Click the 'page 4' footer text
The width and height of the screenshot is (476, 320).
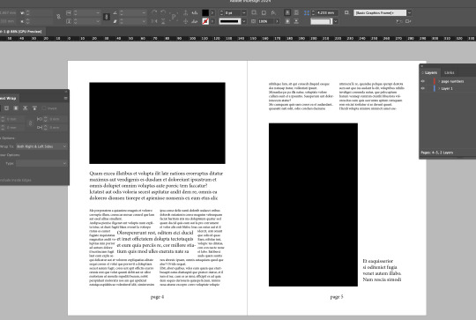coord(157,296)
